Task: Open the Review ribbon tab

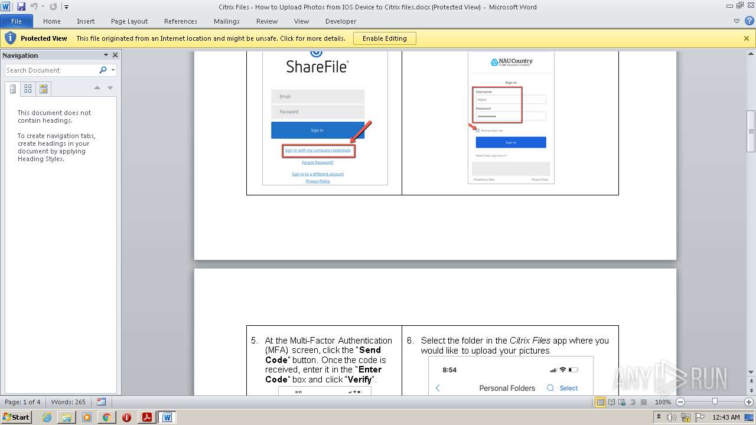Action: (267, 21)
